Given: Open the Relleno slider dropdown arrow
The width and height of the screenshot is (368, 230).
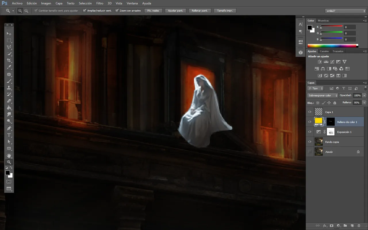Looking at the screenshot, I should pyautogui.click(x=365, y=103).
